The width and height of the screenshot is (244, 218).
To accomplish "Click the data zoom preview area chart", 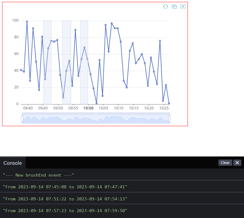I will pos(96,119).
